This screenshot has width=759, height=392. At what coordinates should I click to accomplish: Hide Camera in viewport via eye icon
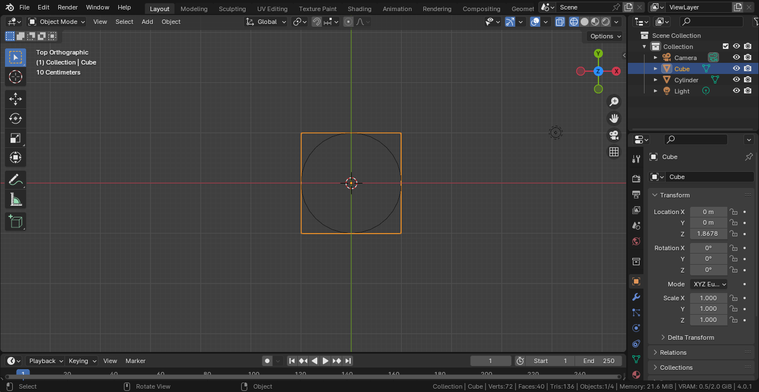[x=736, y=58]
